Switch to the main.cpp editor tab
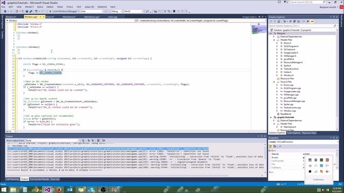Viewport: 344px width, 193px height. click(112, 17)
